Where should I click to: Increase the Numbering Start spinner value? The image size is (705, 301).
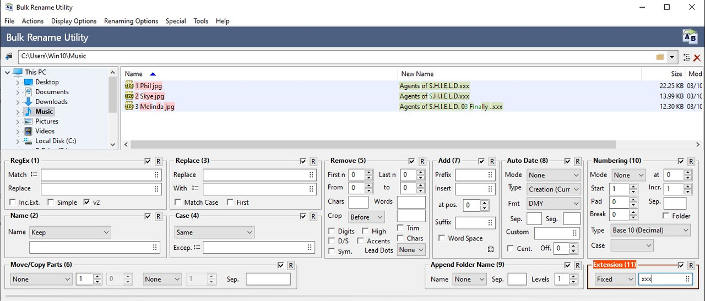tap(634, 186)
